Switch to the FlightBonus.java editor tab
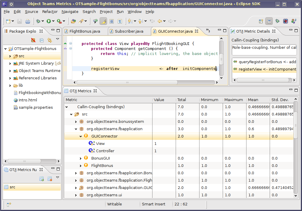Screen dimensions: 302x211 (85, 31)
